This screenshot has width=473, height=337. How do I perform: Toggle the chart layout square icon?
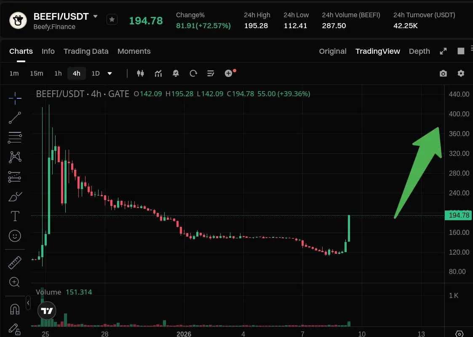click(x=461, y=51)
